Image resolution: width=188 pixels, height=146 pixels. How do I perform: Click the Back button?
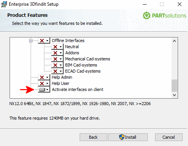(x=93, y=137)
